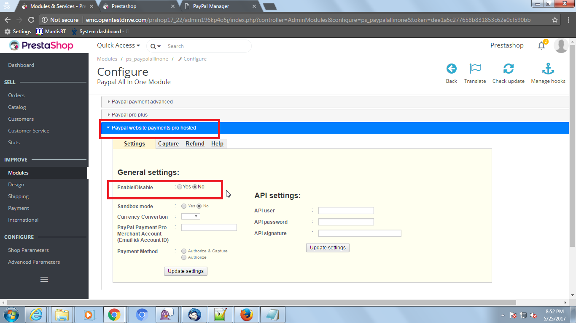This screenshot has width=576, height=323.
Task: Open the Translate flag icon
Action: [475, 69]
